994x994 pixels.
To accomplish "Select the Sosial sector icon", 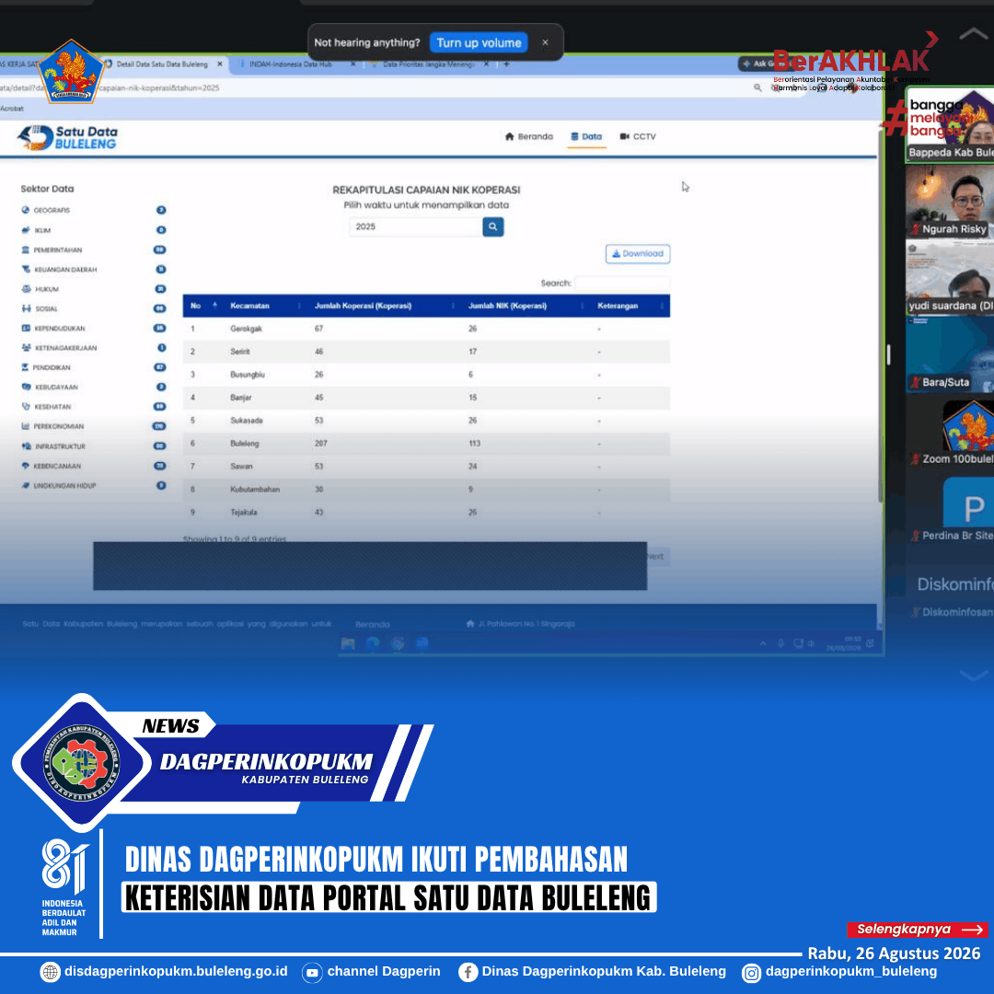I will tap(26, 308).
